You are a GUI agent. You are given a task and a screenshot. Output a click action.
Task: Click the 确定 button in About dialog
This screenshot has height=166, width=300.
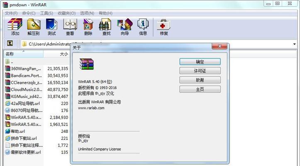coord(200,62)
